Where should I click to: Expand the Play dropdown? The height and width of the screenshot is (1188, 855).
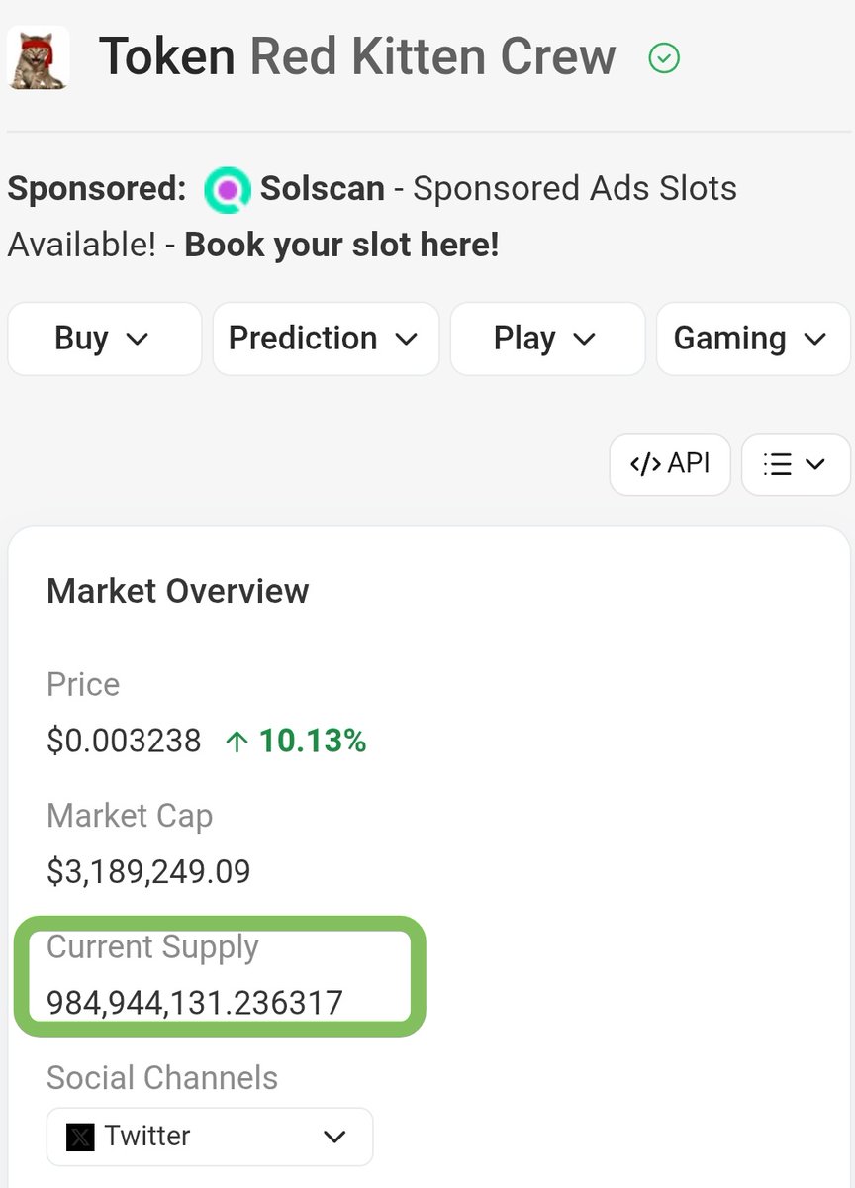547,339
